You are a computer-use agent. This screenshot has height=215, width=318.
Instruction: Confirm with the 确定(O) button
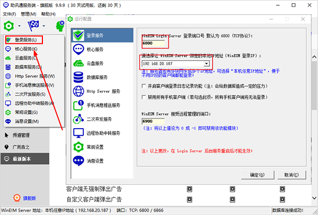[258, 175]
